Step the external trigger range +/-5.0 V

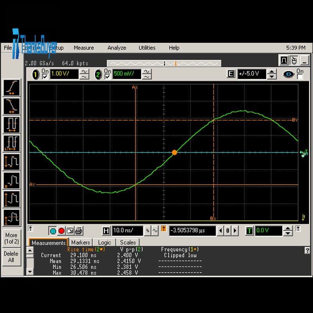272,74
